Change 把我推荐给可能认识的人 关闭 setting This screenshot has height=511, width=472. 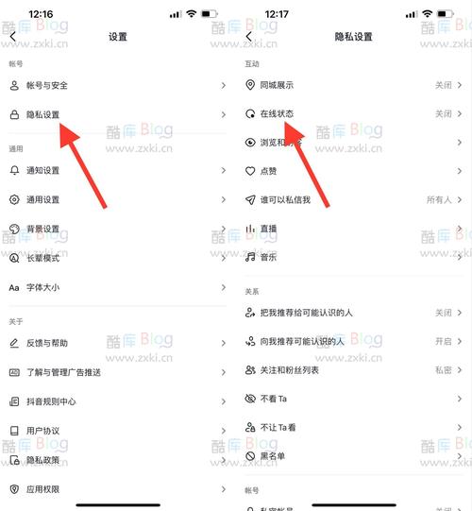pos(448,313)
